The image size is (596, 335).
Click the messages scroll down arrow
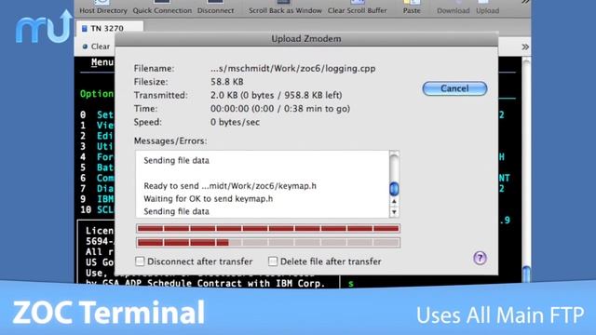[394, 212]
